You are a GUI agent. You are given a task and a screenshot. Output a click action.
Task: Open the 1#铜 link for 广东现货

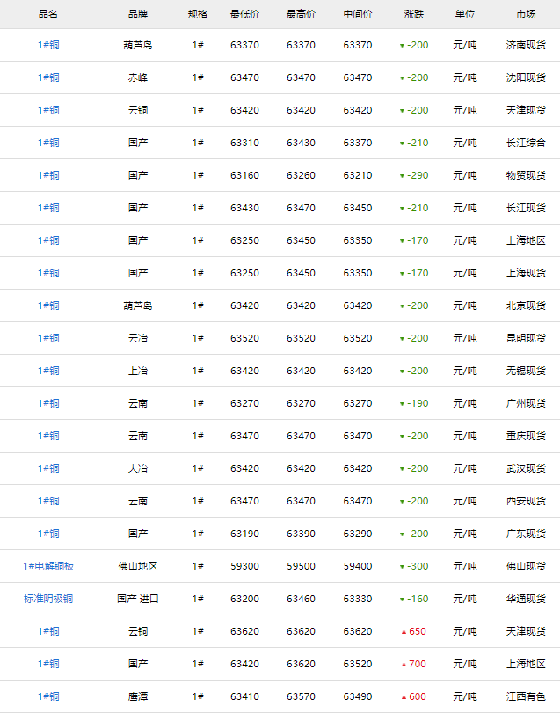coord(48,534)
